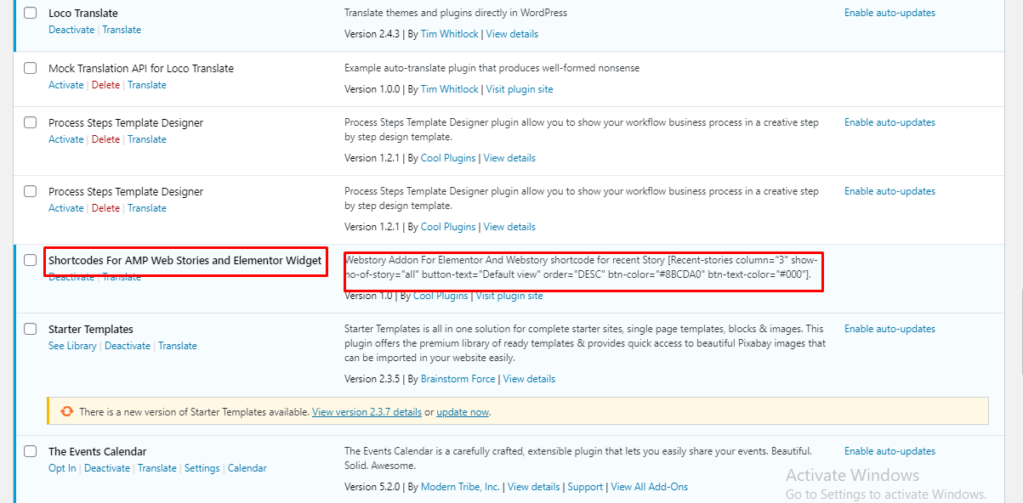Delete the Mock Translation API plugin
This screenshot has width=1023, height=503.
(x=105, y=85)
